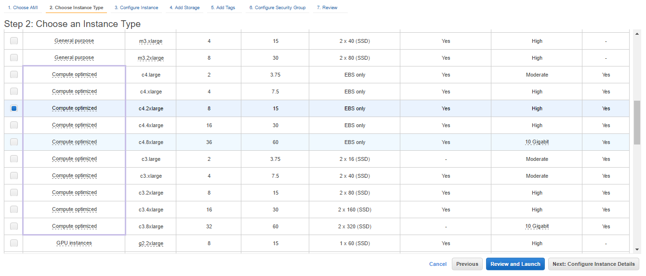This screenshot has width=646, height=276.
Task: Click the Cancel link
Action: coord(438,264)
